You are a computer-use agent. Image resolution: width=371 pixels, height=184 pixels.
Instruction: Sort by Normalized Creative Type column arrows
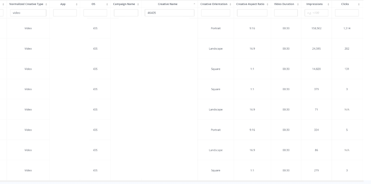point(46,4)
